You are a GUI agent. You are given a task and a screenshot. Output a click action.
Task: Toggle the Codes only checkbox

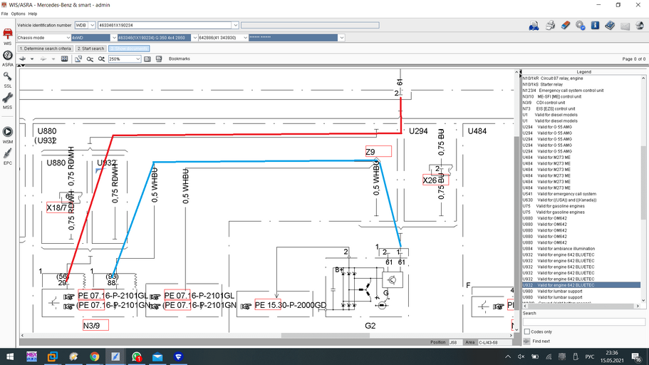click(527, 331)
